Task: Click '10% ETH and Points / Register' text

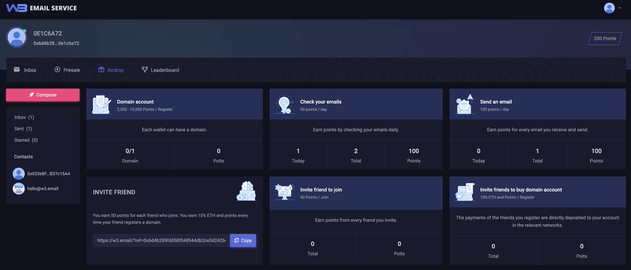Action: point(507,197)
